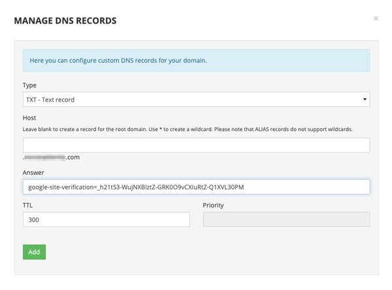Image resolution: width=392 pixels, height=290 pixels.
Task: Click the 'MANAGE DNS RECORDS' heading
Action: click(x=65, y=21)
